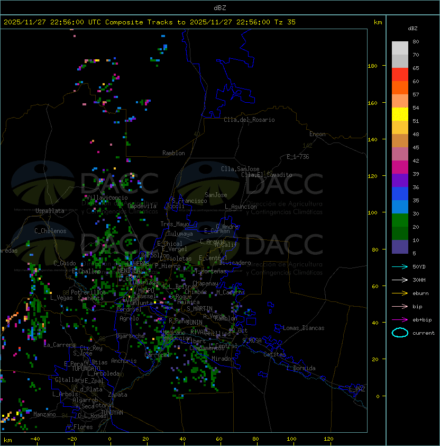Click the Uspallata label on the map
This screenshot has width=440, height=446.
coord(50,211)
